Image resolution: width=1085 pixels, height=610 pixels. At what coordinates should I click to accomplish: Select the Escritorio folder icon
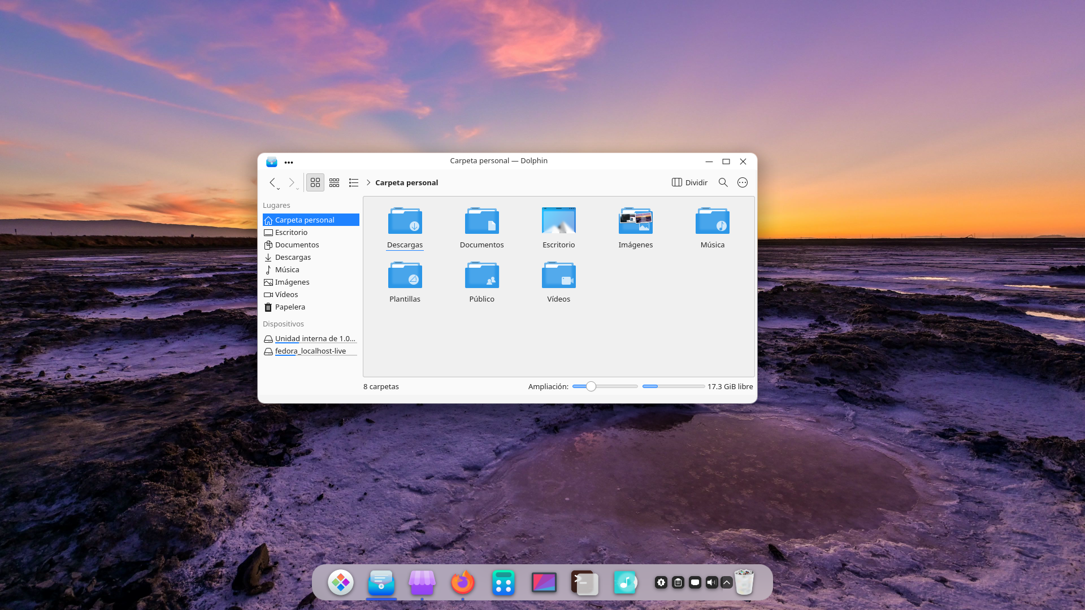point(559,221)
